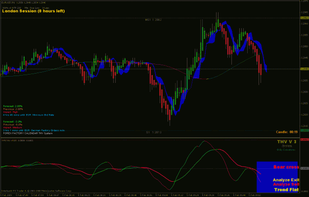Click the FOREX FACTORY CALENDAR THV System label
This screenshot has width=309, height=197.
coord(28,133)
